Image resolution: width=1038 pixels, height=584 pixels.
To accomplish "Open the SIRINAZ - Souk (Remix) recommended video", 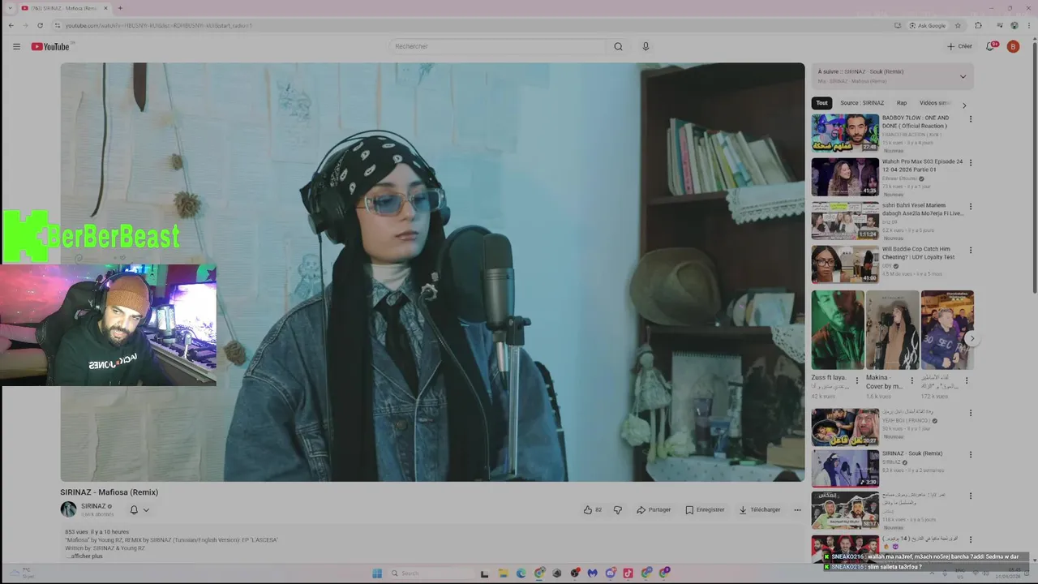I will tap(845, 469).
